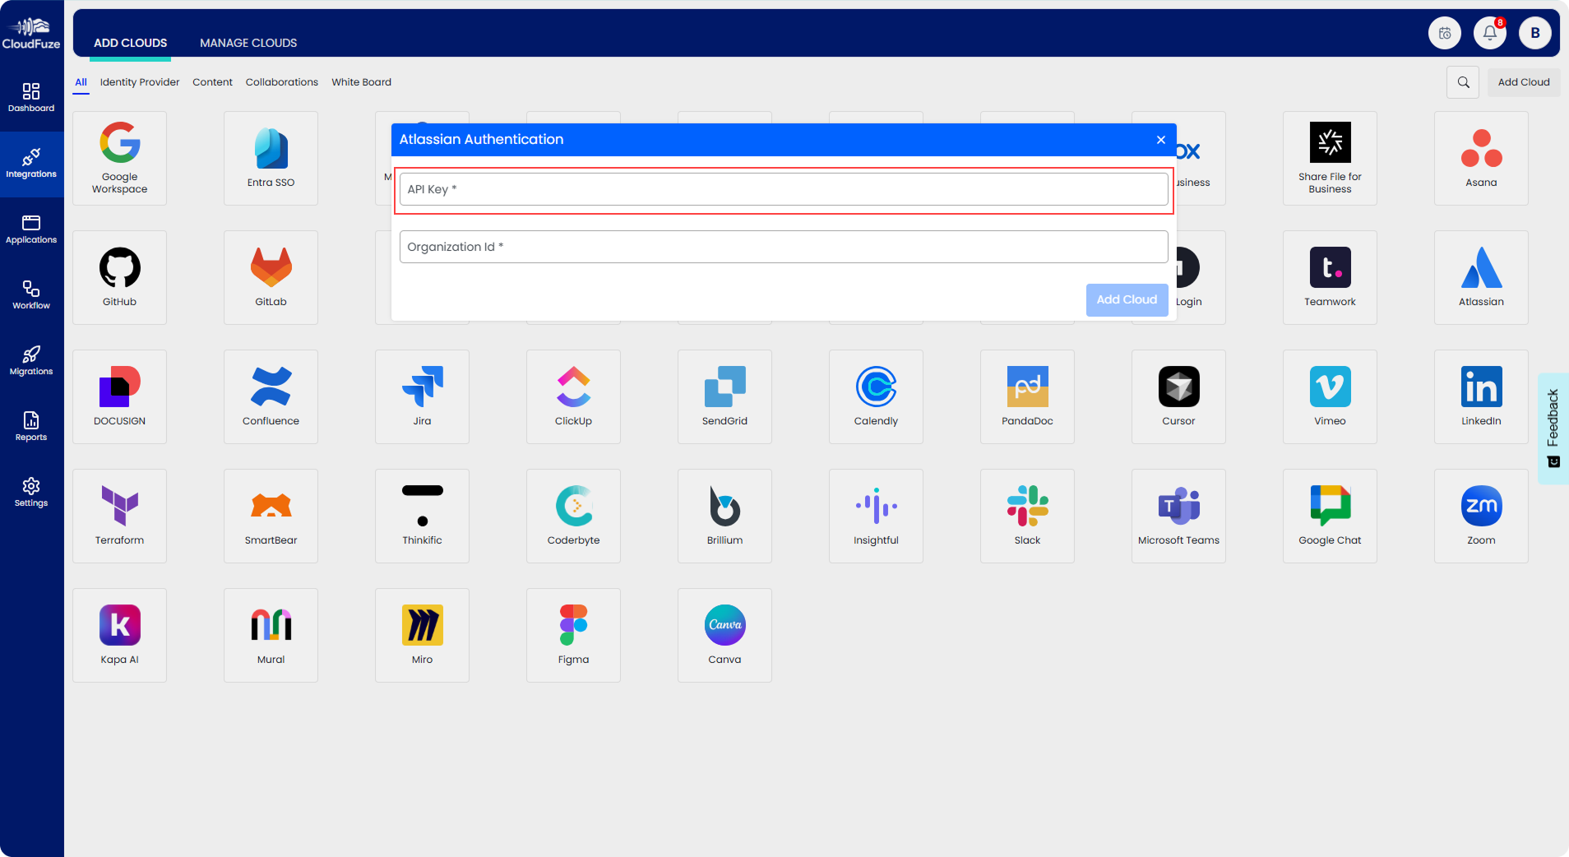1569x857 pixels.
Task: Open the Workflow sidebar section
Action: pyautogui.click(x=31, y=295)
